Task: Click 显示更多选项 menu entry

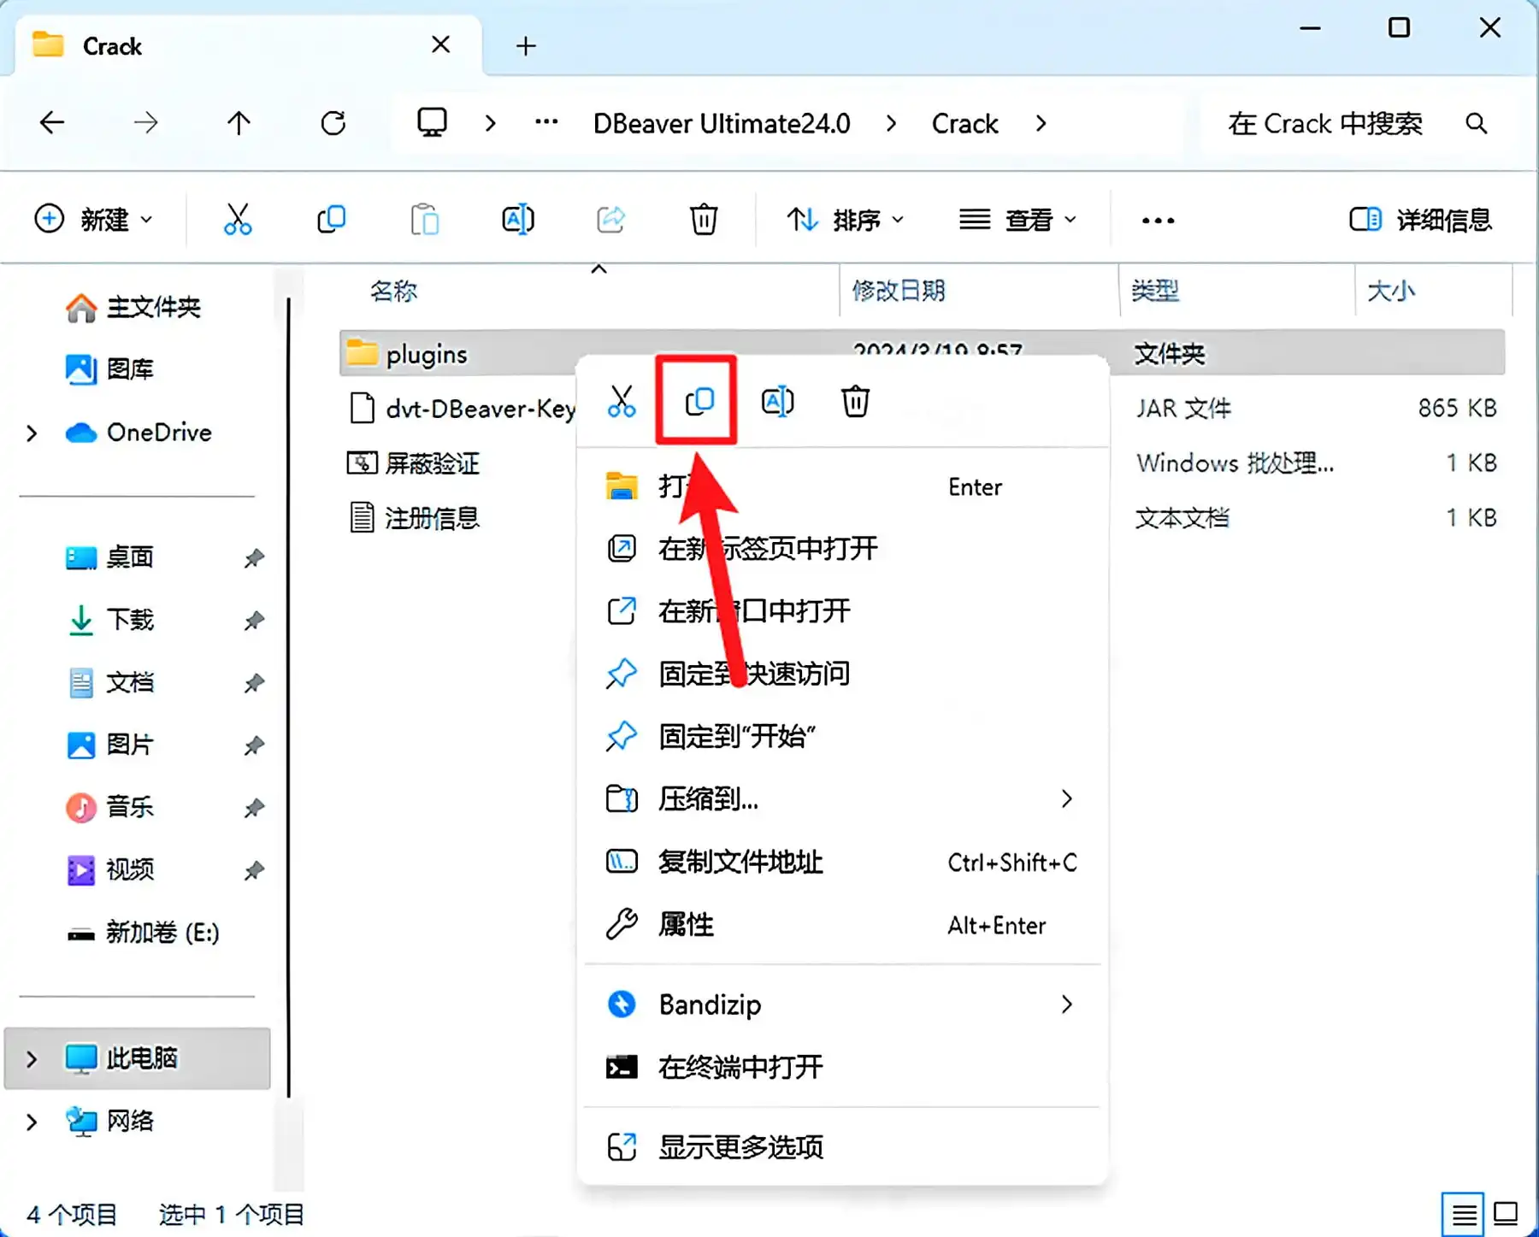Action: (x=841, y=1147)
